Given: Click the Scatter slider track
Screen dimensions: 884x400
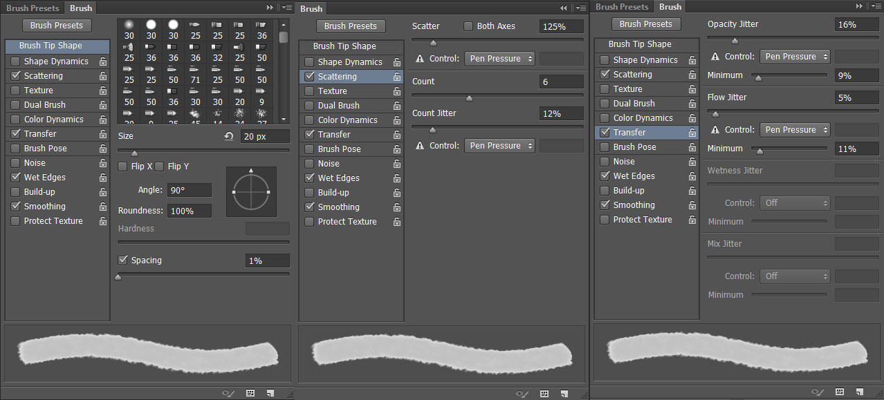Looking at the screenshot, I should coord(498,41).
